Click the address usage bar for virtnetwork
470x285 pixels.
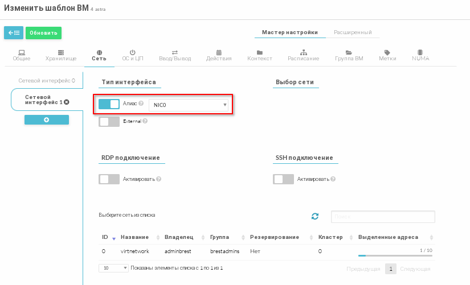[x=395, y=255]
